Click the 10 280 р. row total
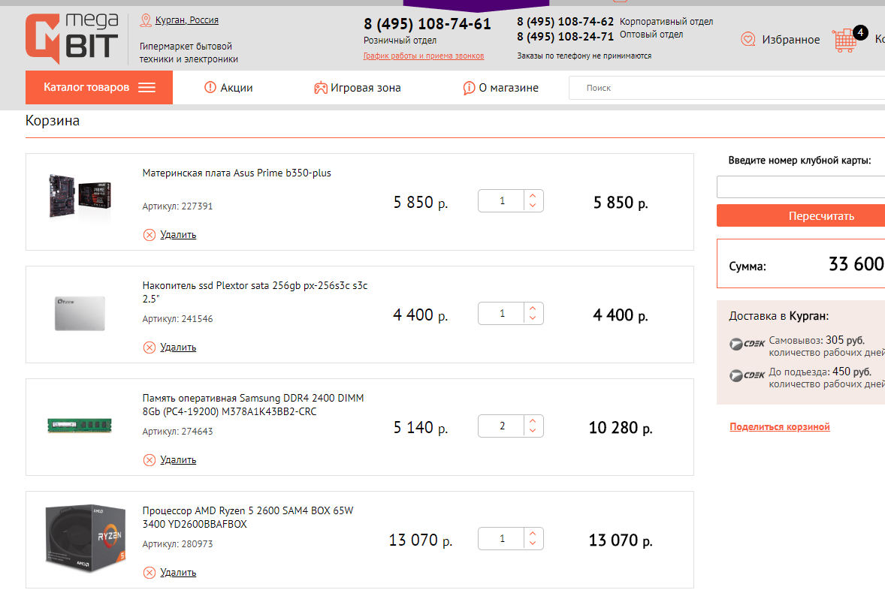The image size is (885, 596). click(621, 428)
